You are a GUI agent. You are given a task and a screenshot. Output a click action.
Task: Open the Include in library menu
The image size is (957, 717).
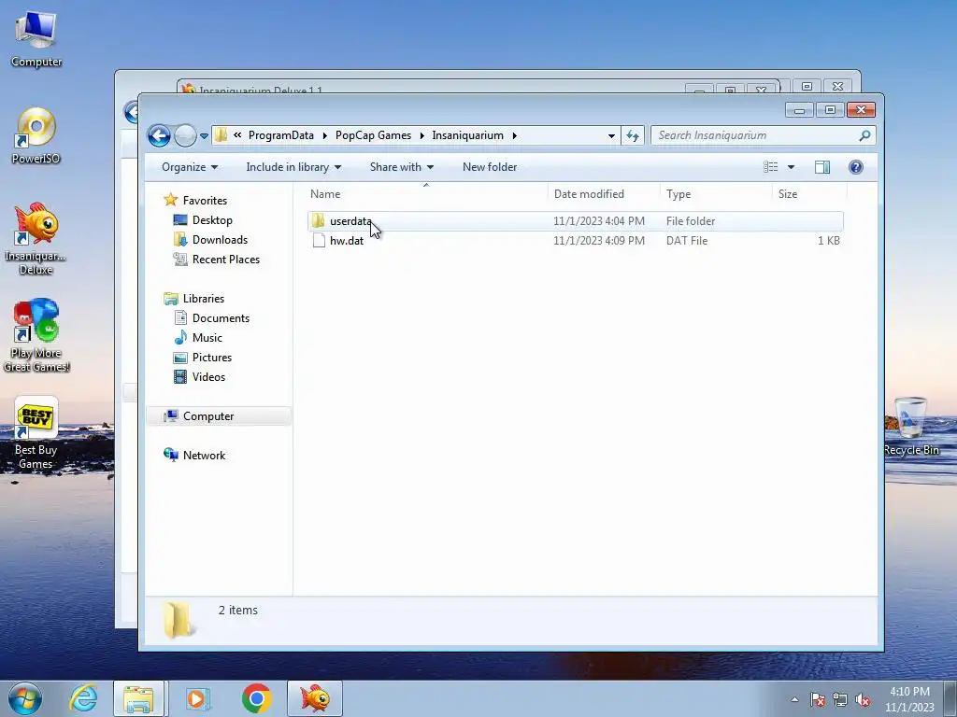(x=293, y=167)
